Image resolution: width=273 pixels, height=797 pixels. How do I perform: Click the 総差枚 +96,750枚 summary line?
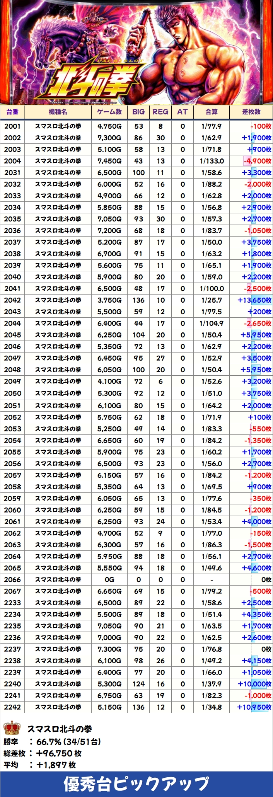click(43, 753)
